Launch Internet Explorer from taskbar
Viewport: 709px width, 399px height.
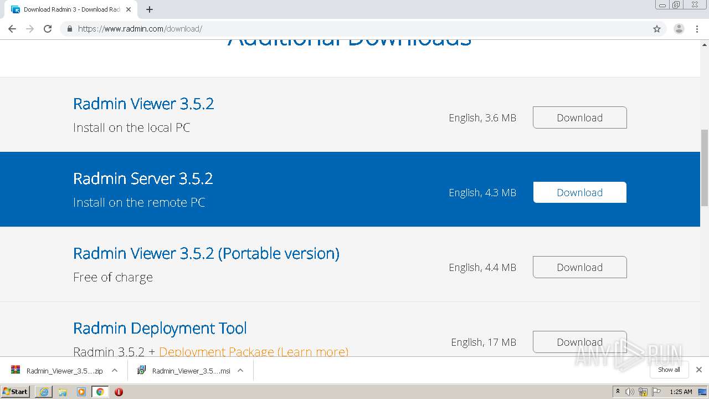point(44,392)
